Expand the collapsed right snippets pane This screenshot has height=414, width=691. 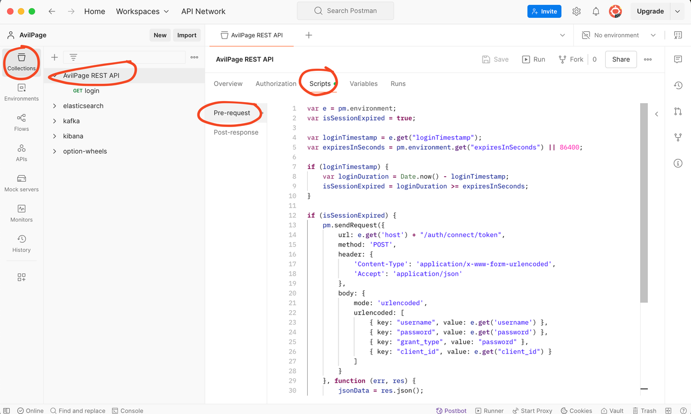[656, 114]
